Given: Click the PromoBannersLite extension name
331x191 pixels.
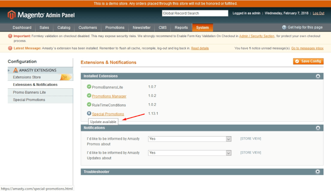Looking at the screenshot, I should tap(108, 87).
